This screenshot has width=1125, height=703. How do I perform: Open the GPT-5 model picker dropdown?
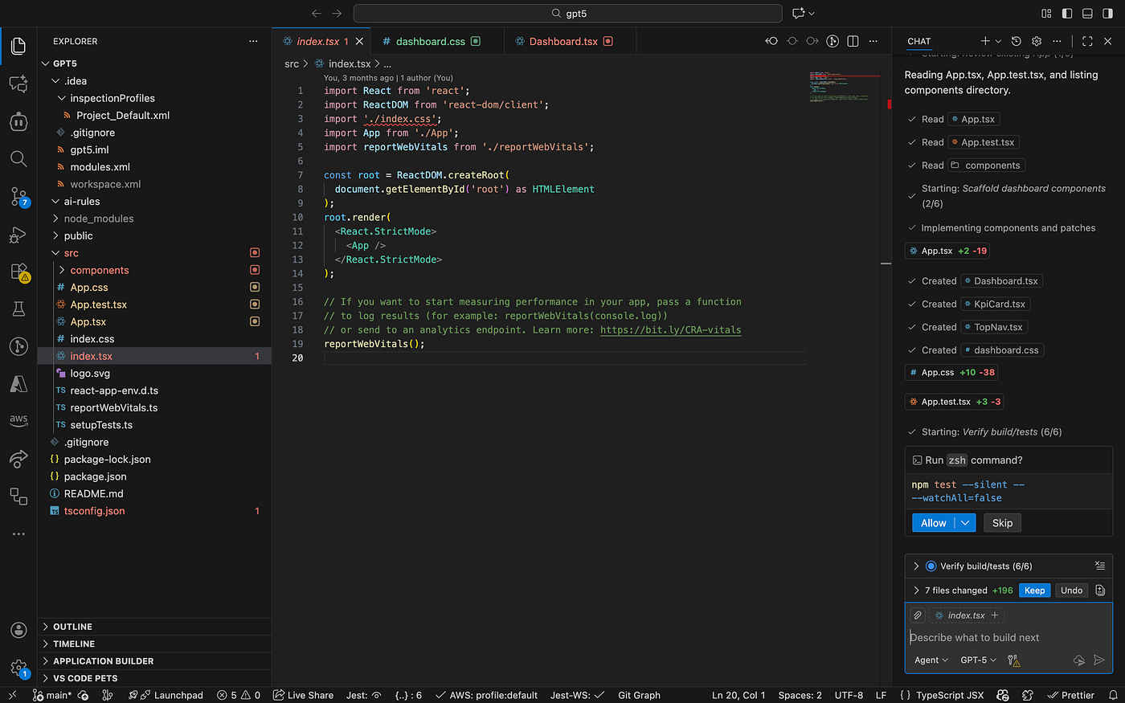point(978,660)
